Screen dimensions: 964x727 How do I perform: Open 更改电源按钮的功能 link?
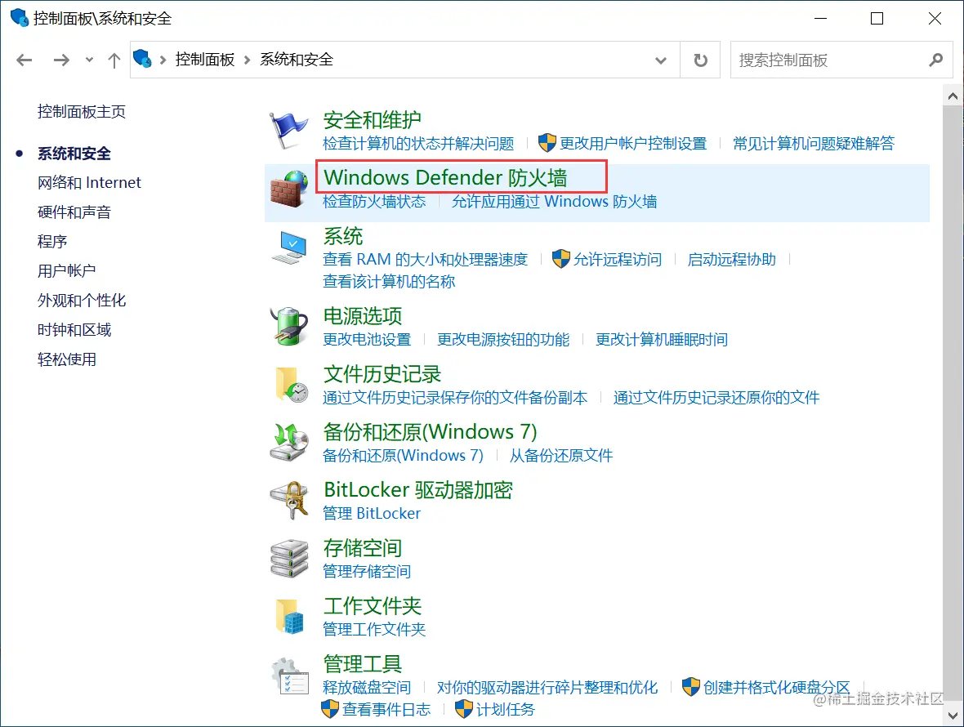click(503, 339)
